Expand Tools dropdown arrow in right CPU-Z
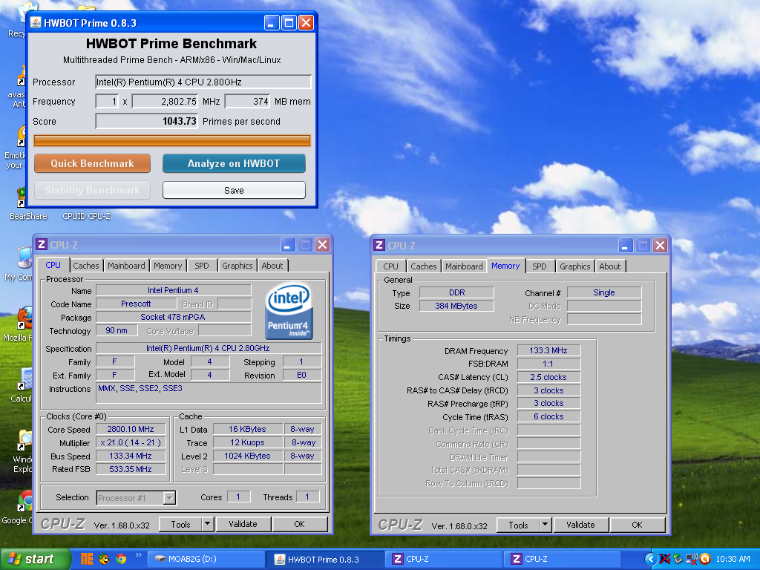760x570 pixels. pos(546,525)
